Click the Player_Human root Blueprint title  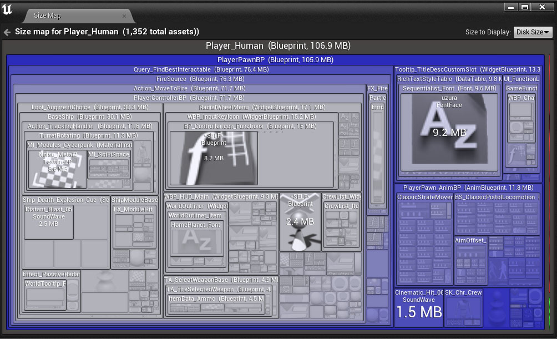click(x=278, y=46)
